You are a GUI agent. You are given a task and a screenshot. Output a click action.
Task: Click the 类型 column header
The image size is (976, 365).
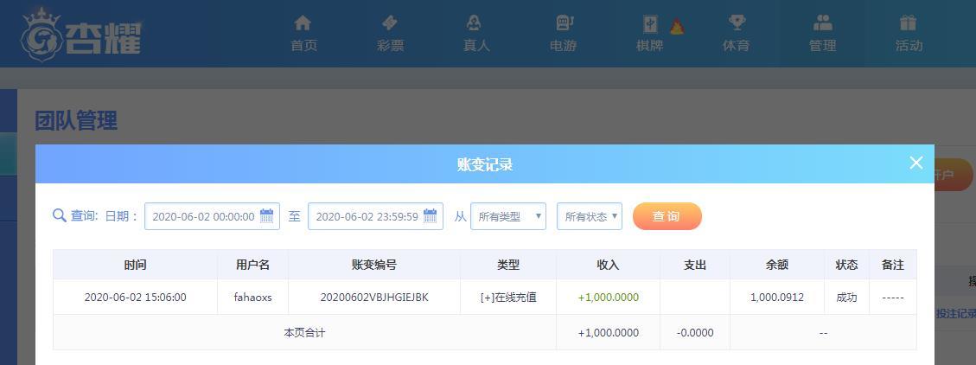[508, 265]
